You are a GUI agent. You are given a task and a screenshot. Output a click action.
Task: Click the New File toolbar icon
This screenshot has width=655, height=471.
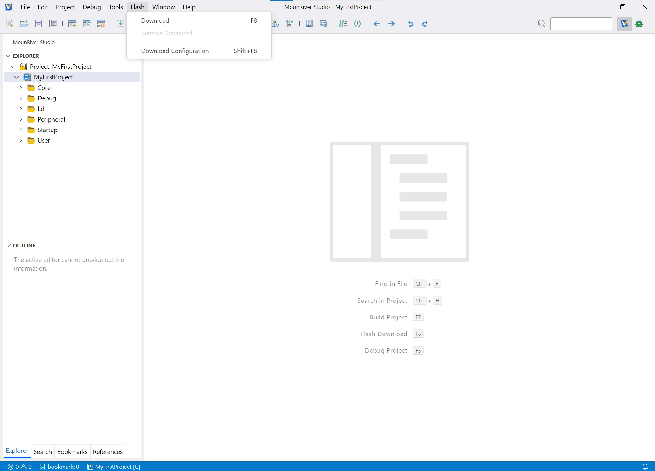[x=10, y=24]
